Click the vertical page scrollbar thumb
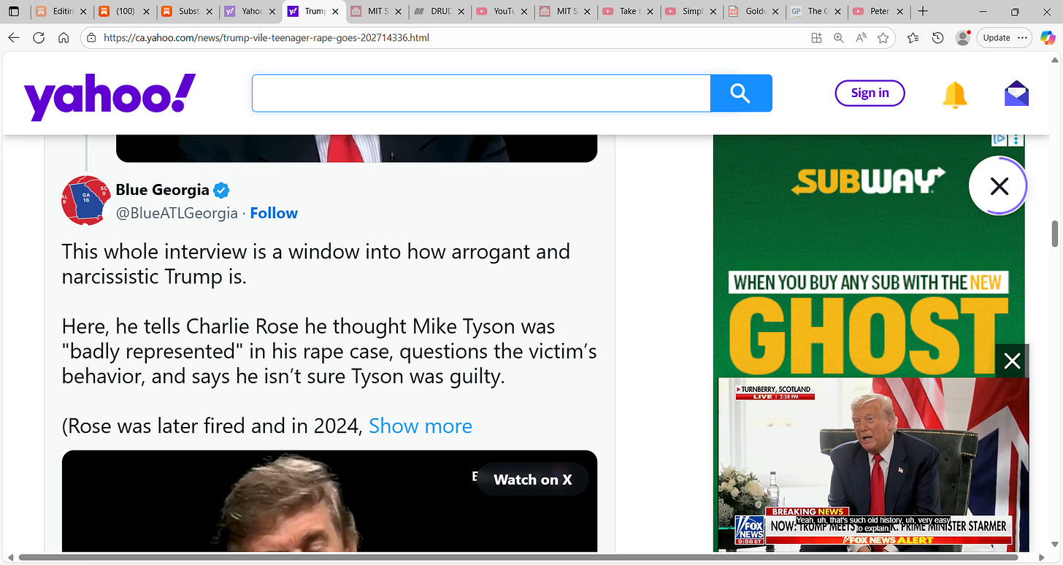Screen dimensions: 1063x565 pyautogui.click(x=1055, y=234)
